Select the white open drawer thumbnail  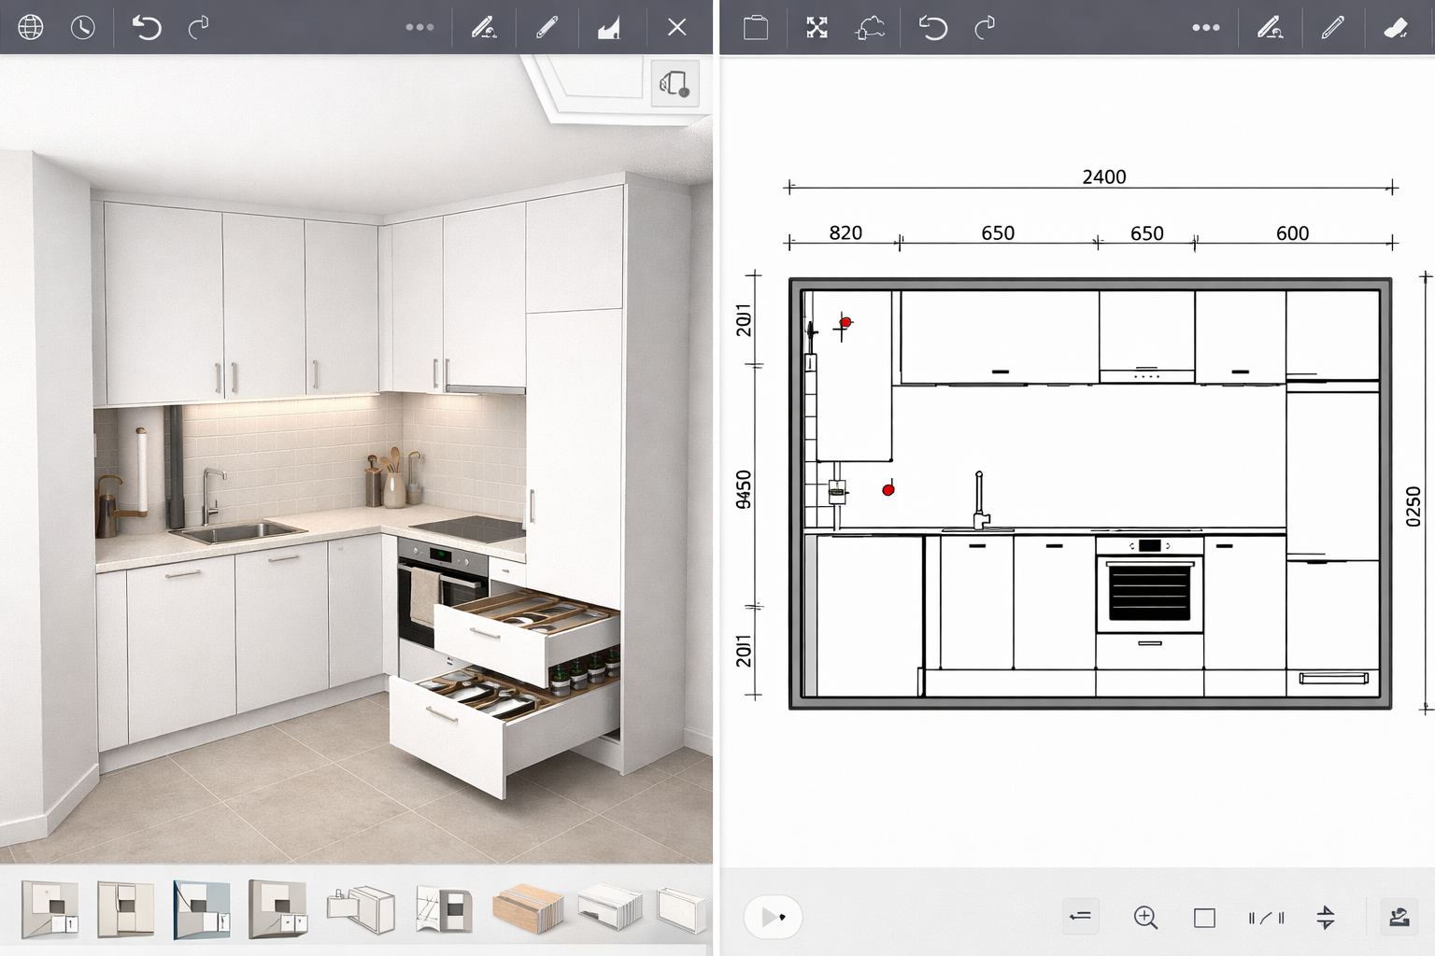click(610, 908)
